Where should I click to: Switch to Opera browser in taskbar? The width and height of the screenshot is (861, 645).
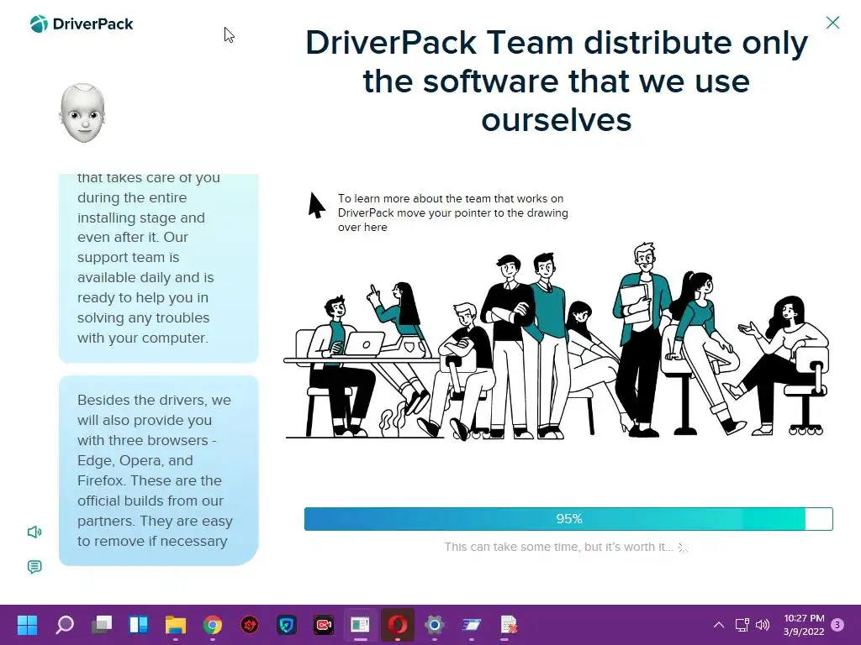(398, 625)
